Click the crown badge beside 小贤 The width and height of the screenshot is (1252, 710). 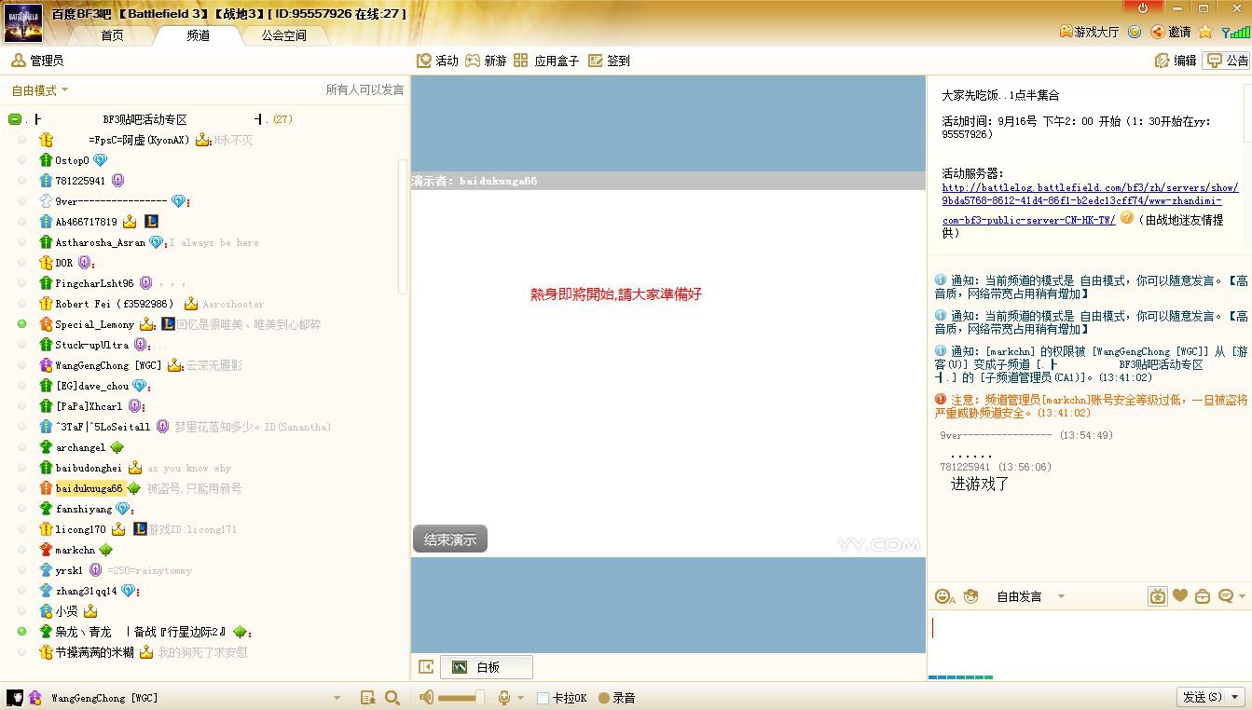pos(90,611)
